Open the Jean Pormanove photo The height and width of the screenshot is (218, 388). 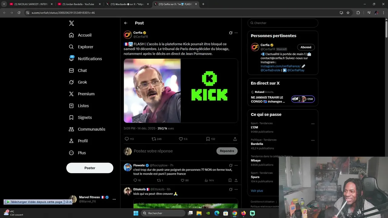(x=152, y=91)
